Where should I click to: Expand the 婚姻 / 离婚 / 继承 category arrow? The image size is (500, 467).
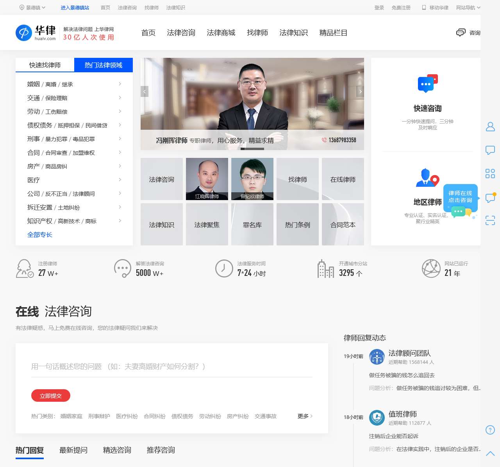coord(120,84)
